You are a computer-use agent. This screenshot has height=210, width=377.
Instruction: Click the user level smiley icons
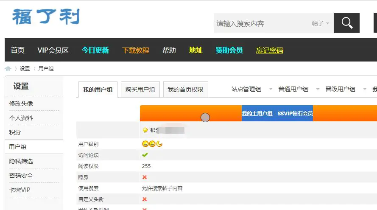click(x=152, y=144)
